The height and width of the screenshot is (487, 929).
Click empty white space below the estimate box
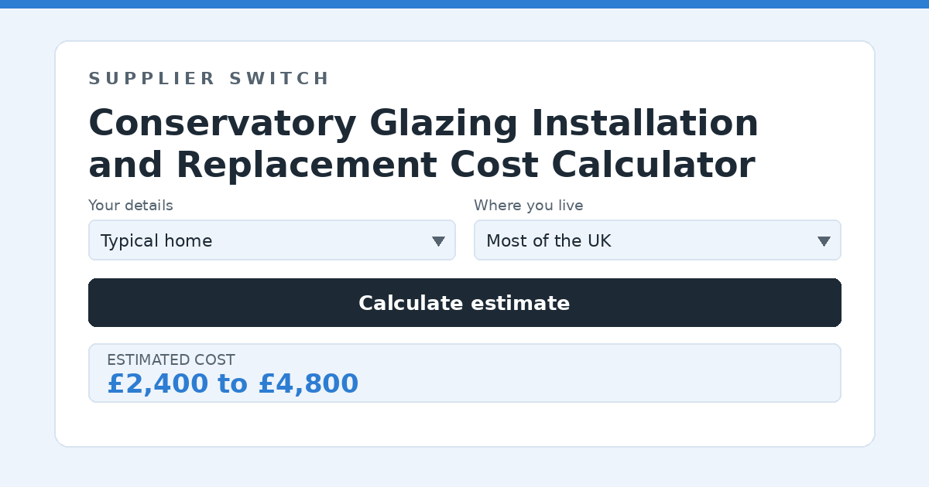tap(464, 424)
